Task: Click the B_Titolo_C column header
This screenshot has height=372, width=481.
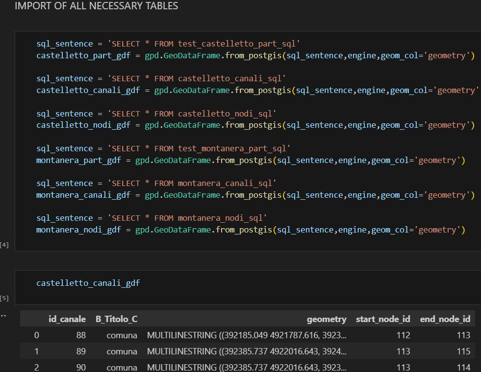Action: (116, 319)
